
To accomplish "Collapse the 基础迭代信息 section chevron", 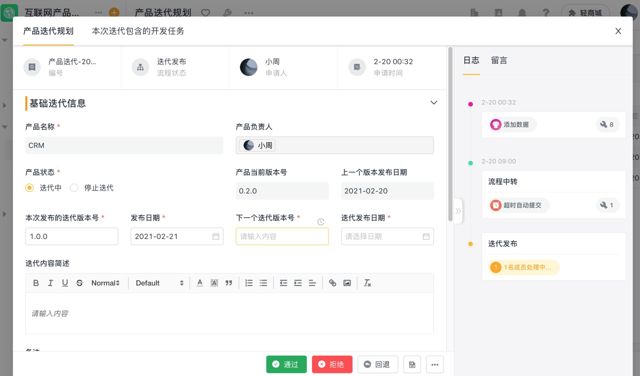I will (x=434, y=102).
